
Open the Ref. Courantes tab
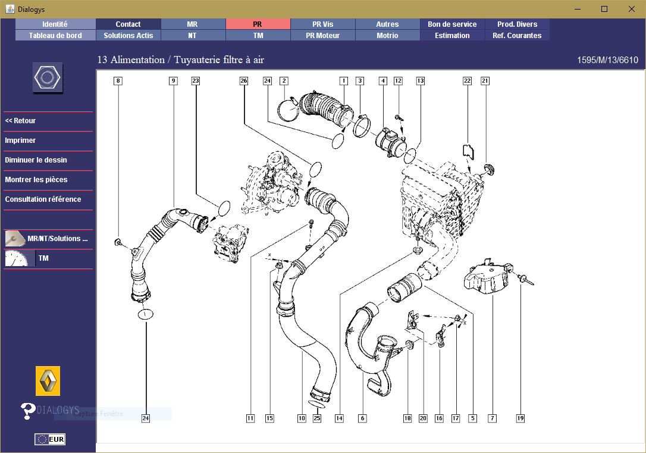[517, 36]
